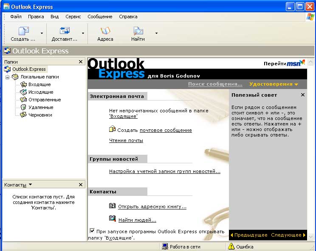Image resolution: width=316 pixels, height=251 pixels.
Task: Open the Сообщение menu
Action: [100, 17]
